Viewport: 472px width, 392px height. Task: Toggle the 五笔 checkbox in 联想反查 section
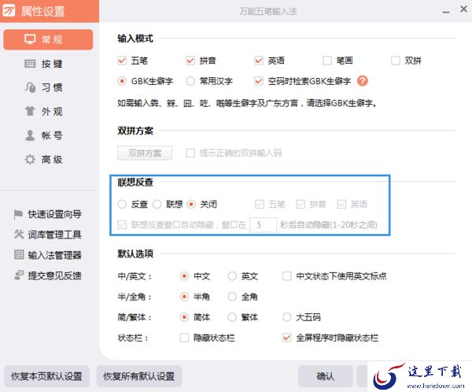coord(259,204)
